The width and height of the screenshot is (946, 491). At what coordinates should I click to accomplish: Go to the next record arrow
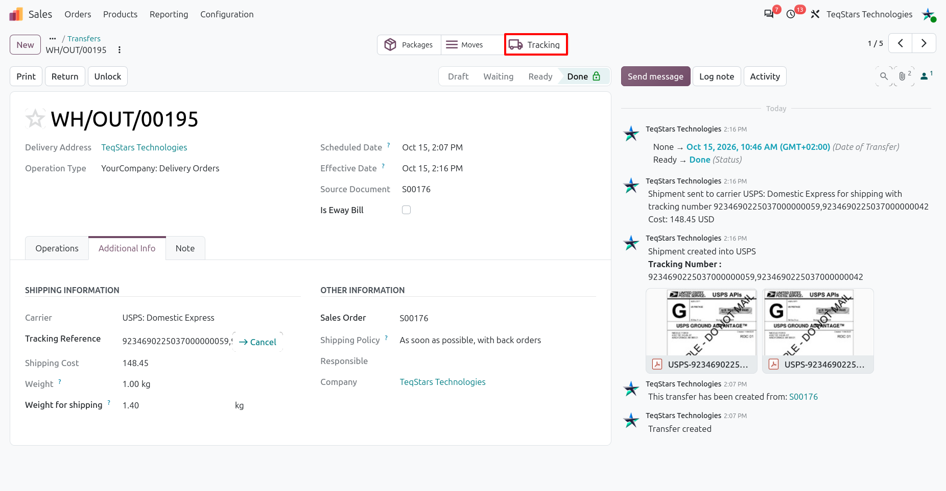pos(924,43)
